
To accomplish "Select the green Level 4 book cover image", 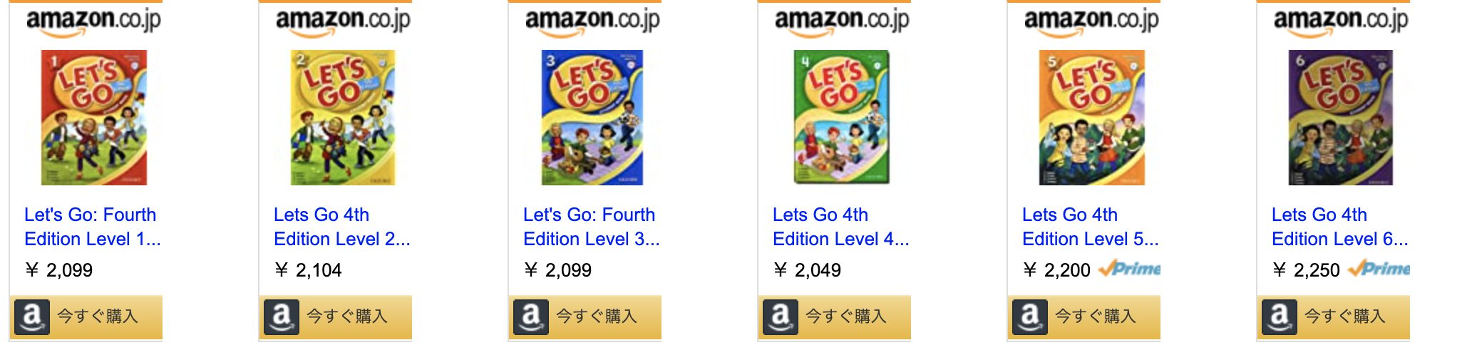I will pos(842,118).
